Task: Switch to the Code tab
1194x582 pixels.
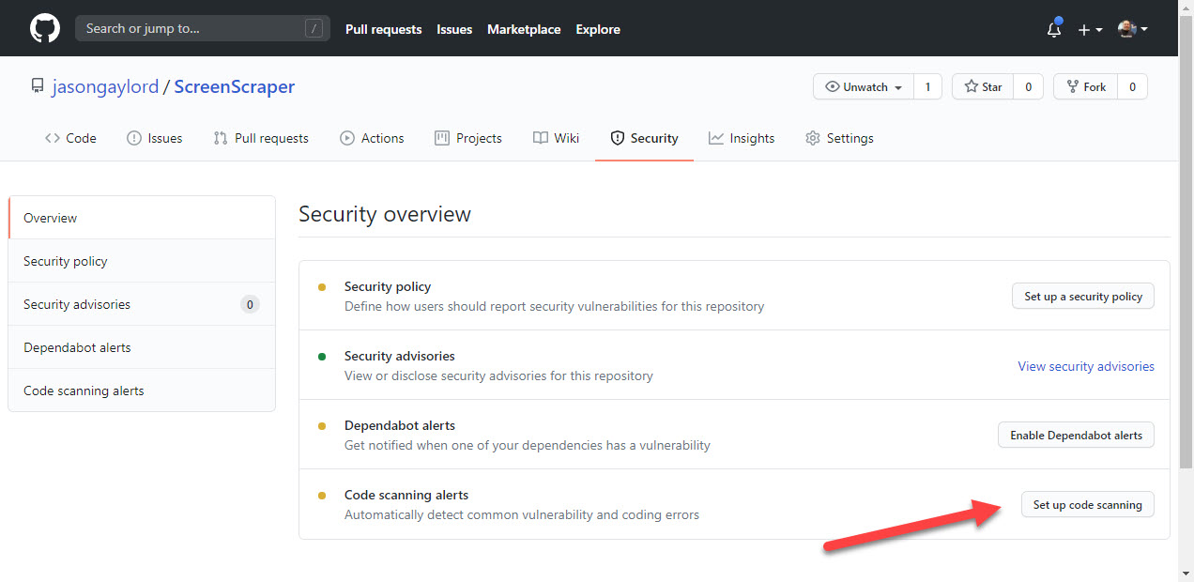Action: 70,138
